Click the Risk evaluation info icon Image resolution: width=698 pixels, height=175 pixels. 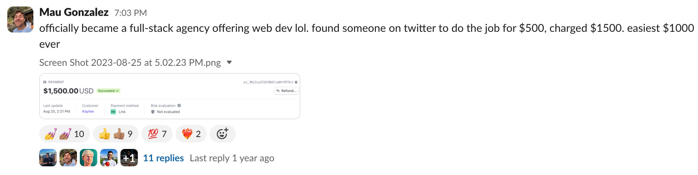point(179,106)
